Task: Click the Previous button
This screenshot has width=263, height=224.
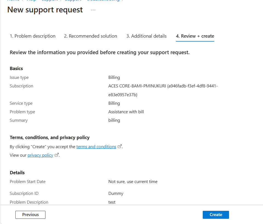Action: (x=30, y=215)
